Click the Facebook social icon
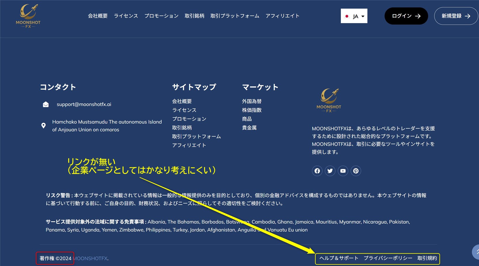Image resolution: width=479 pixels, height=266 pixels. (x=317, y=171)
